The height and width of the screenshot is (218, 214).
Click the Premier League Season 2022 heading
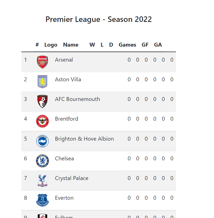(x=99, y=19)
